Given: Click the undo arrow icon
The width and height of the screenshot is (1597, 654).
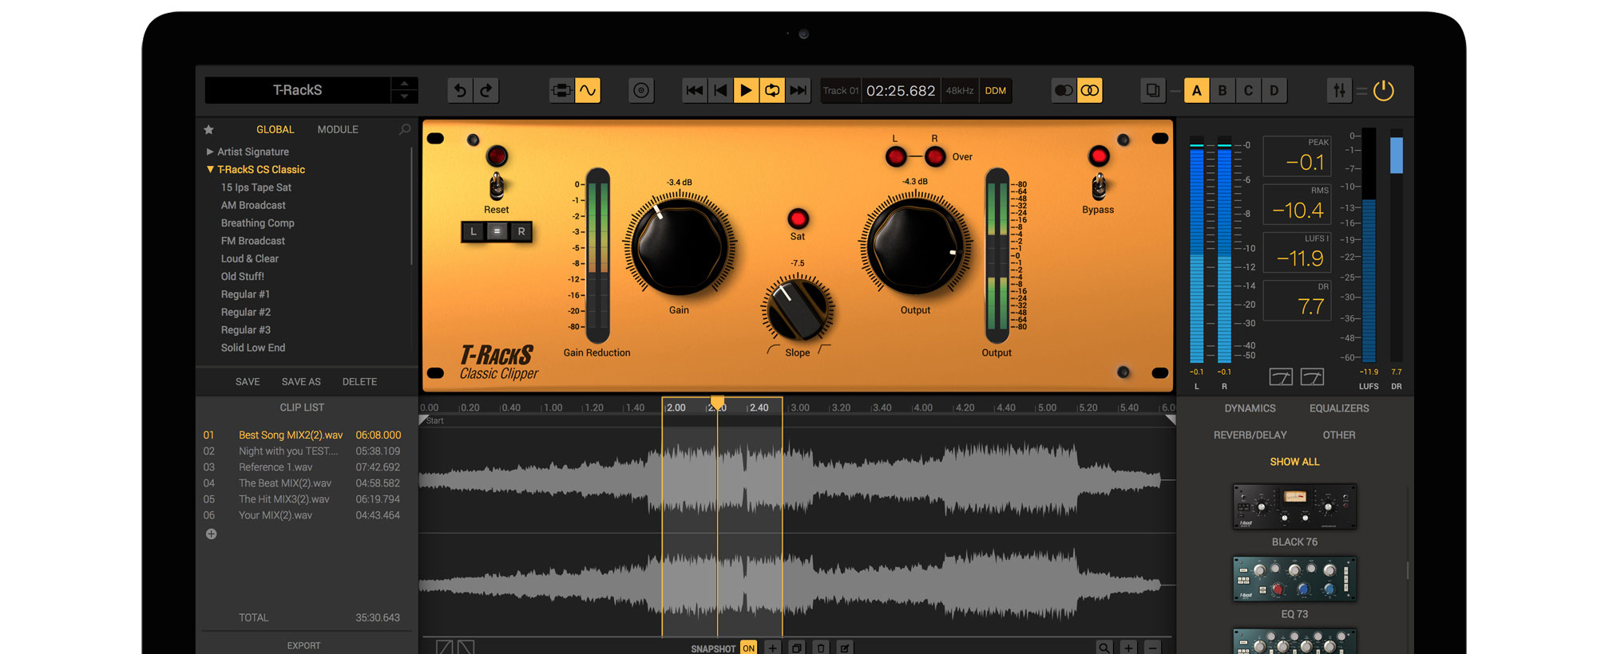Looking at the screenshot, I should click(x=460, y=91).
